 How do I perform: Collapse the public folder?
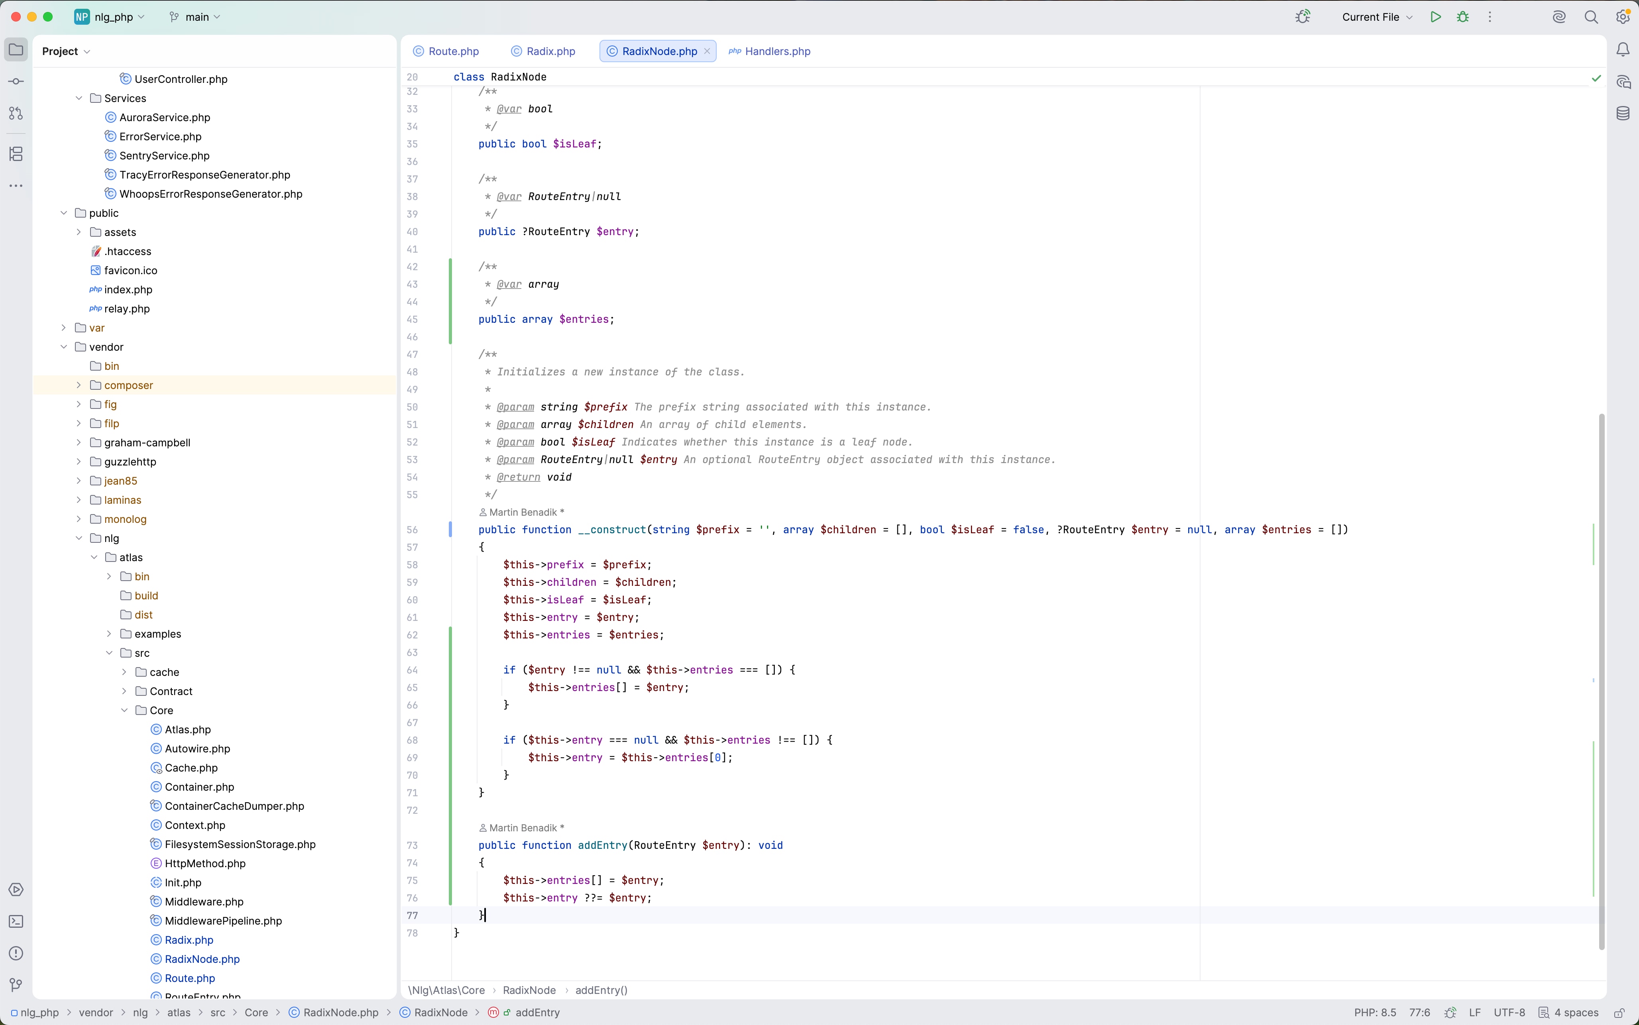tap(64, 213)
